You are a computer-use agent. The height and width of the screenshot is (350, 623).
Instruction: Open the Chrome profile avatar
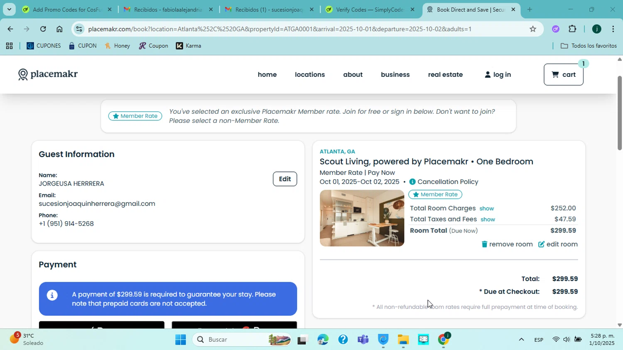pos(596,29)
